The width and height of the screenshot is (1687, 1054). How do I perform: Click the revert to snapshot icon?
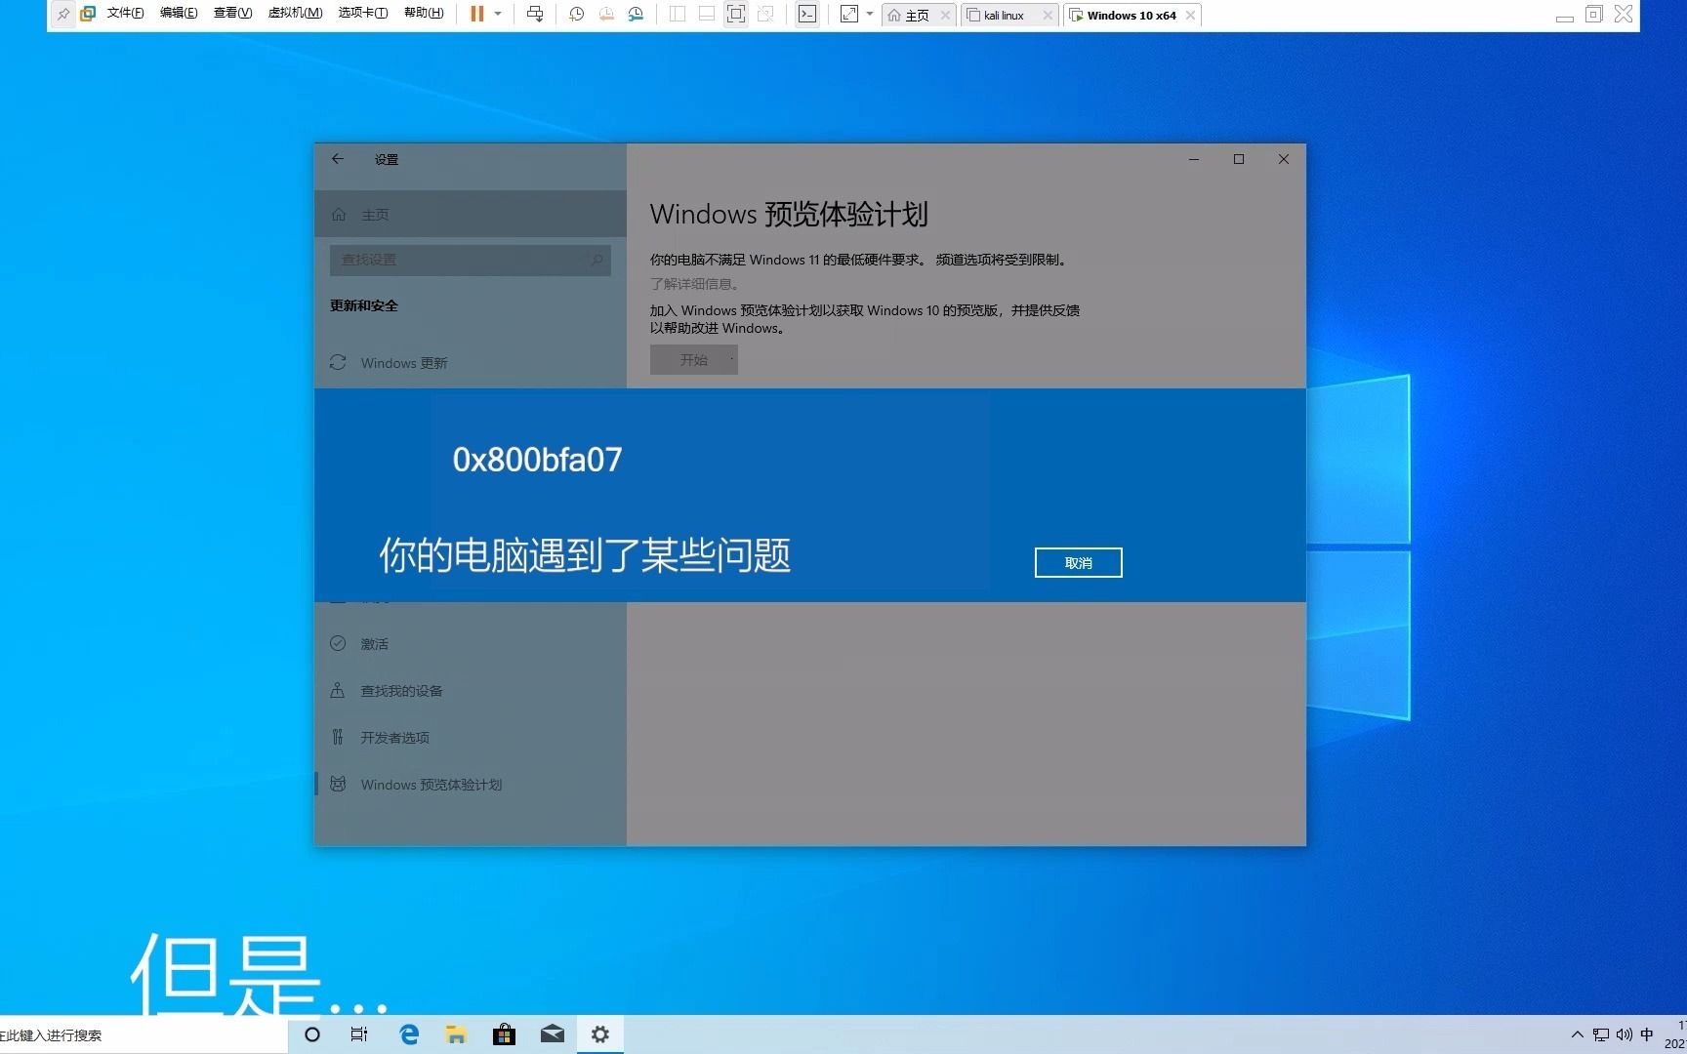point(606,15)
